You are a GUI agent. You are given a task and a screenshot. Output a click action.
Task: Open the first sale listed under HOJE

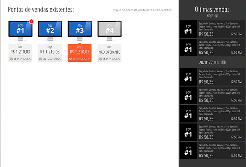tap(212, 29)
